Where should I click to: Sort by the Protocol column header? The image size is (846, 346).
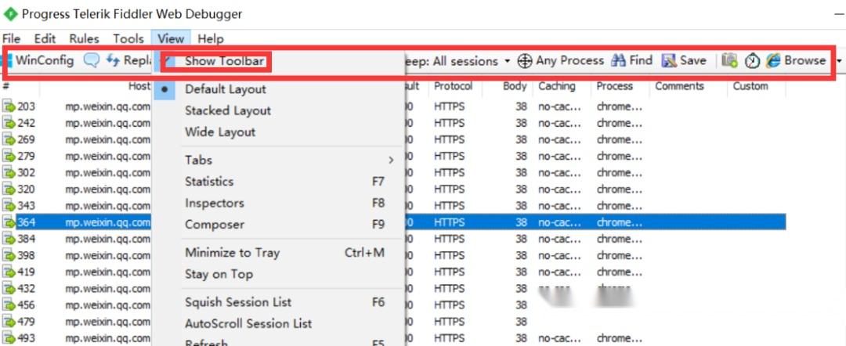coord(454,86)
